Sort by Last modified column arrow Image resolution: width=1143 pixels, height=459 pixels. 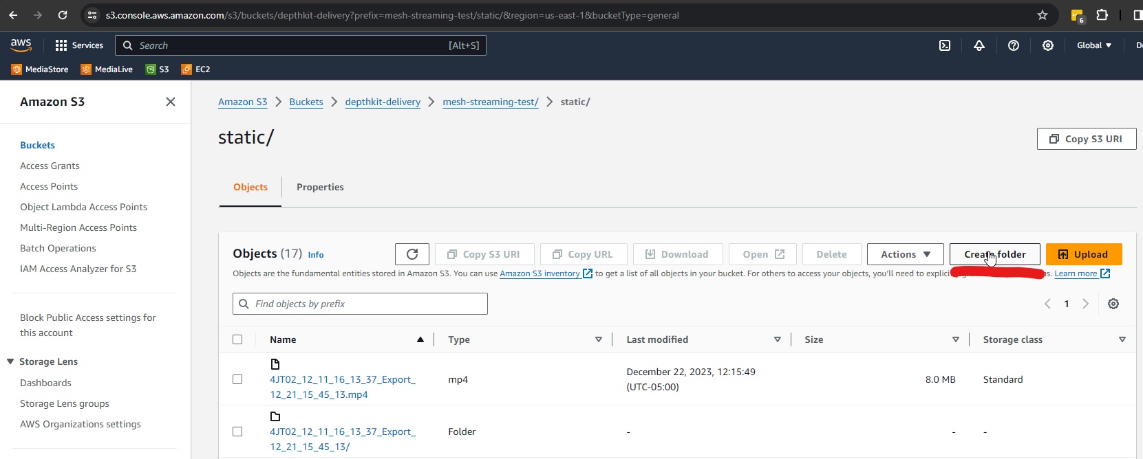(778, 339)
